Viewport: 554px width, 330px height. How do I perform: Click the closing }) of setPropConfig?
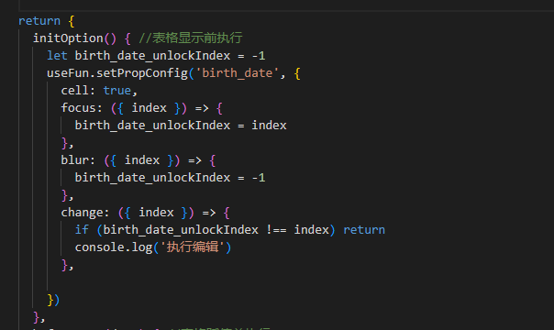click(53, 300)
